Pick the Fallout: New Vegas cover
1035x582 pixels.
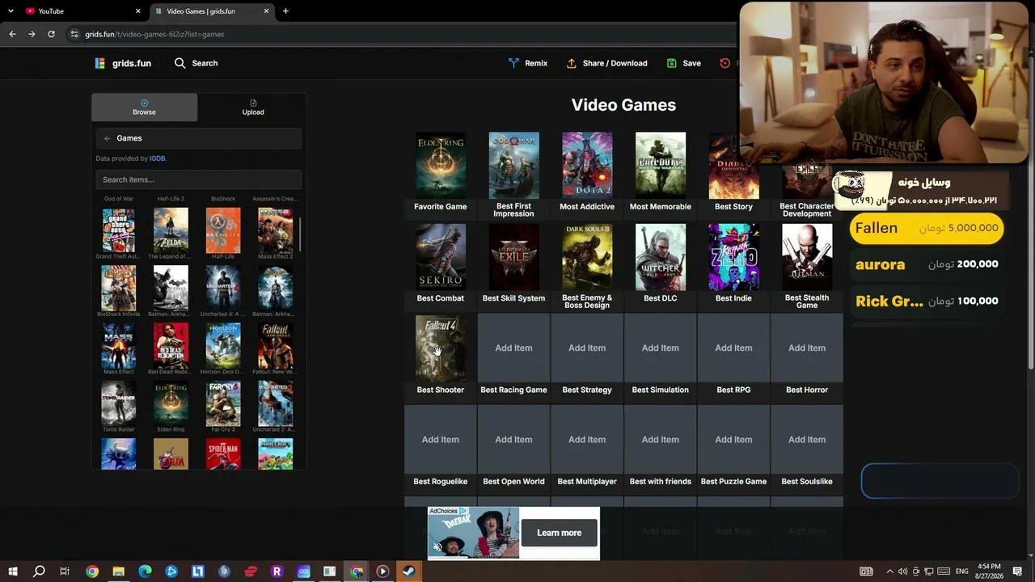pyautogui.click(x=276, y=345)
